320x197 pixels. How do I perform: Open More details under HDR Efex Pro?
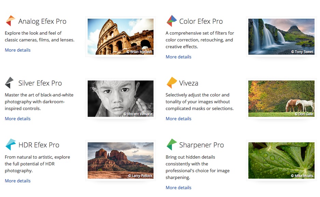coord(18,181)
